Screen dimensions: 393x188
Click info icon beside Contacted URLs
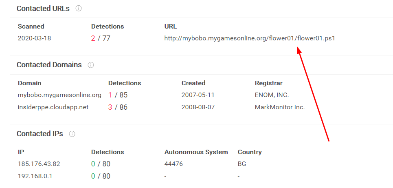[x=79, y=9]
